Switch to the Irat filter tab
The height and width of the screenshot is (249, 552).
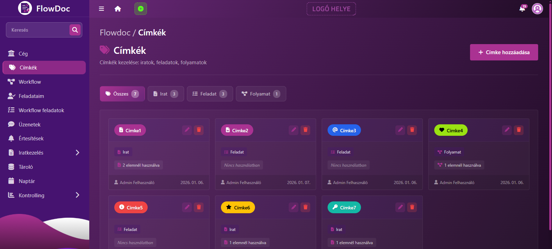(166, 94)
